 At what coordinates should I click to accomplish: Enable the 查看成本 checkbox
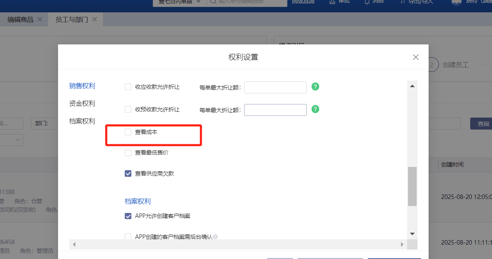(128, 132)
